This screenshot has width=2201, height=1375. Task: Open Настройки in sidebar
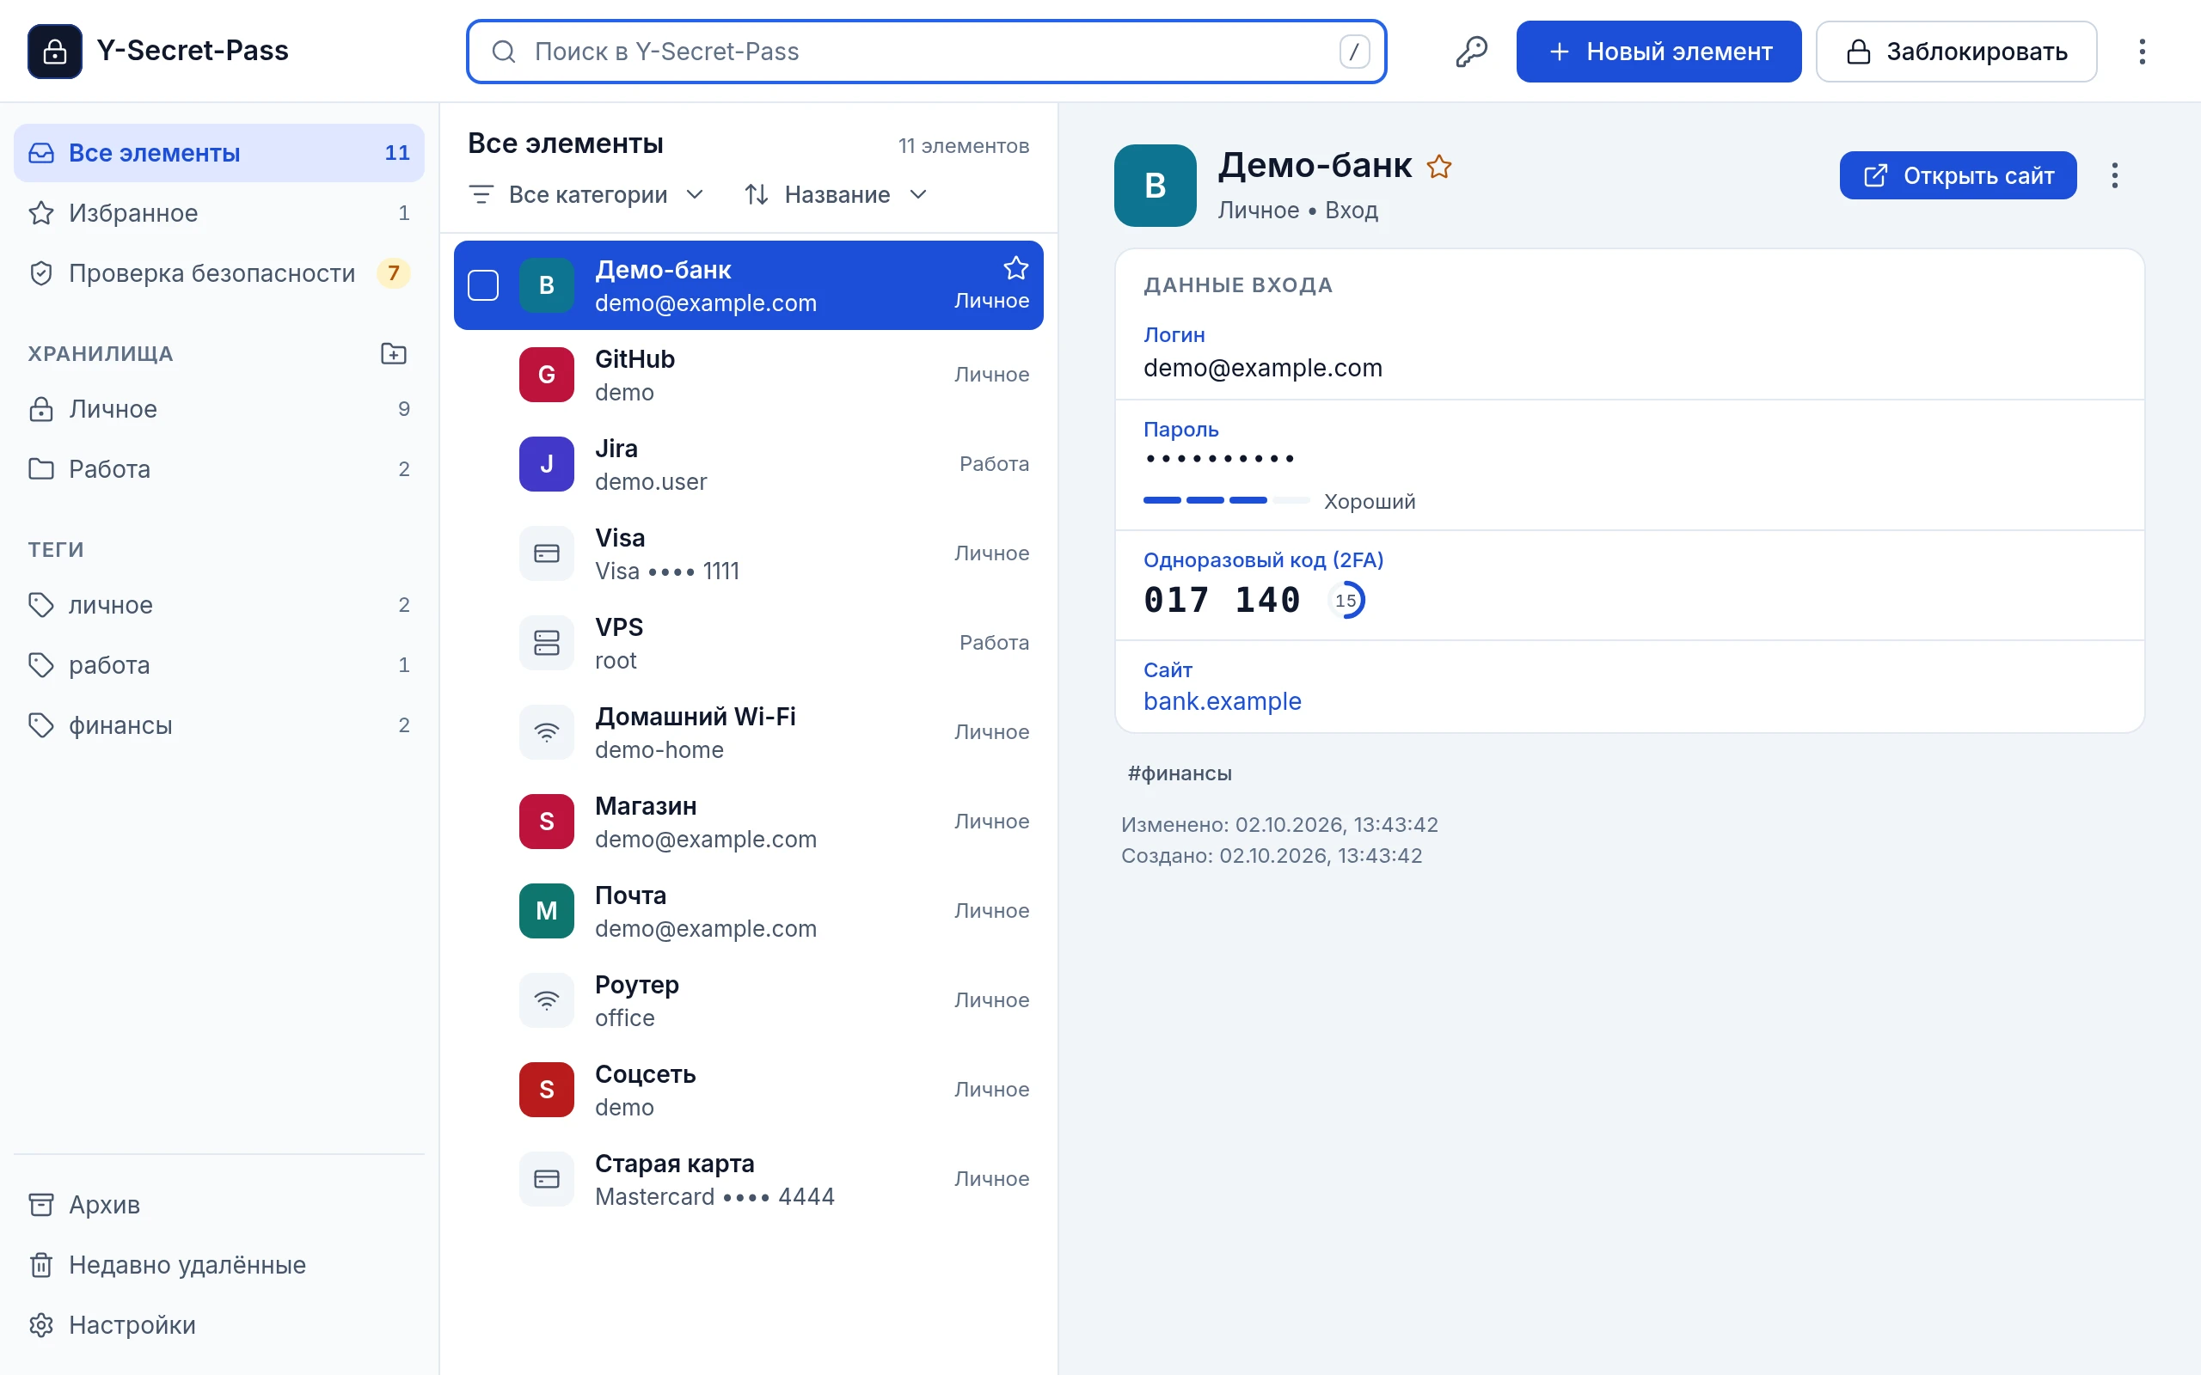[219, 1325]
